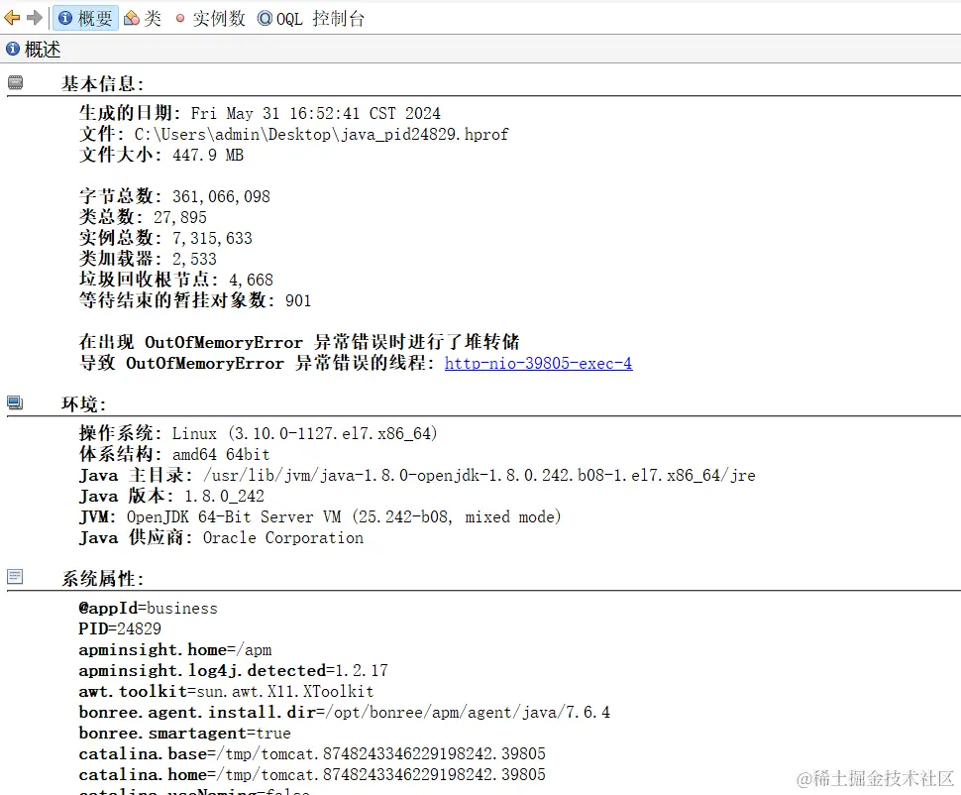The image size is (961, 795).
Task: Open thread link http-nio-39805-exec-4
Action: click(x=538, y=363)
